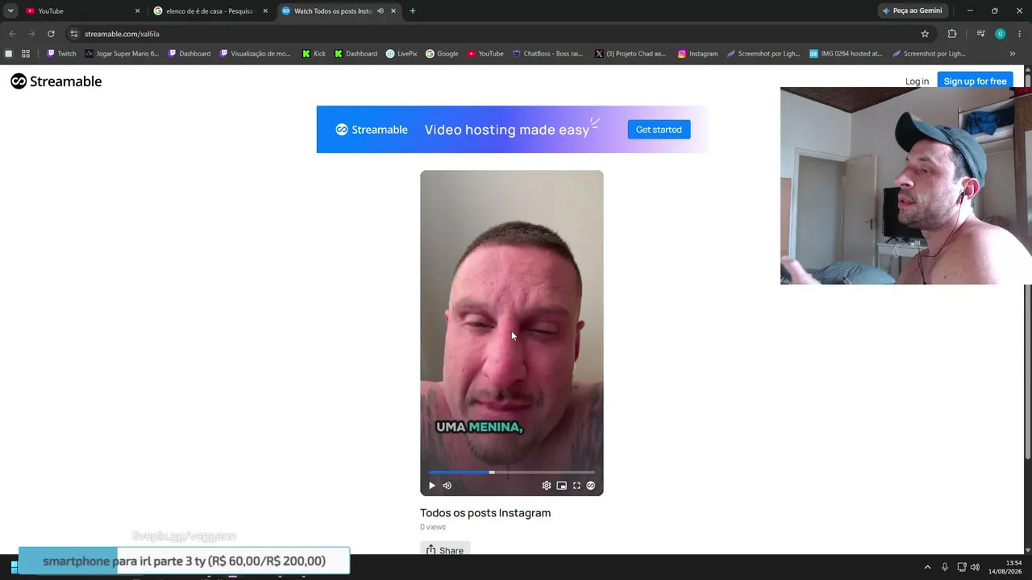Open the Projeto Chad bookmark
This screenshot has height=580, width=1032.
[x=630, y=54]
